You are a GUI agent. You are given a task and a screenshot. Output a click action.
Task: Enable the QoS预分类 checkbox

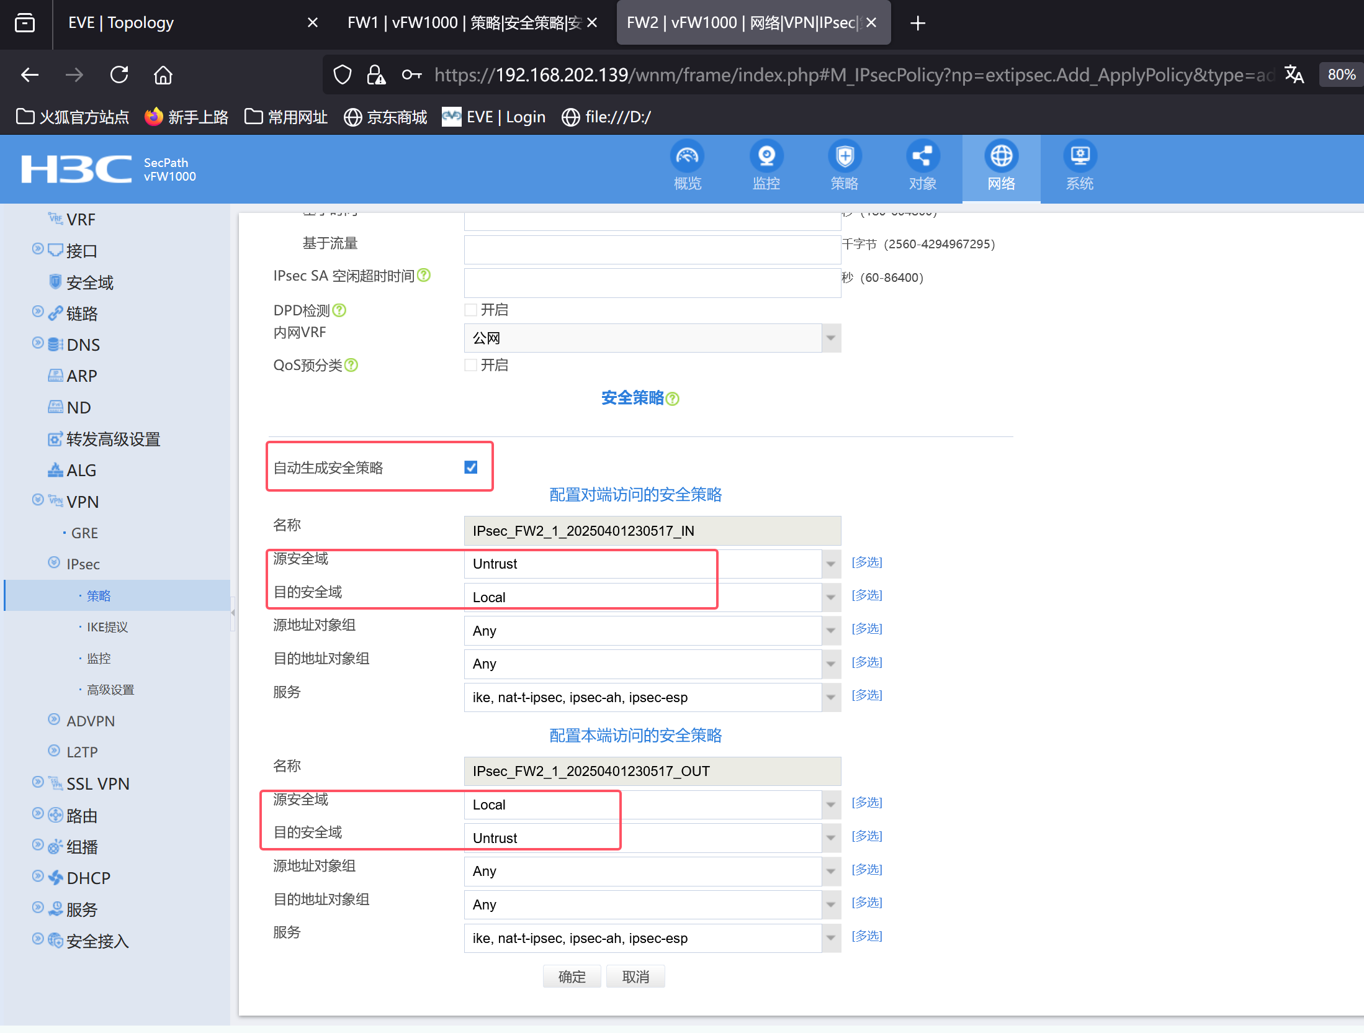click(x=471, y=365)
